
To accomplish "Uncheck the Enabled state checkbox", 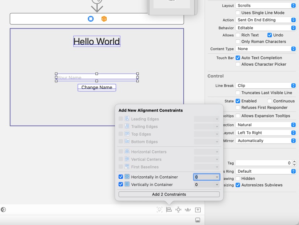I will 238,101.
